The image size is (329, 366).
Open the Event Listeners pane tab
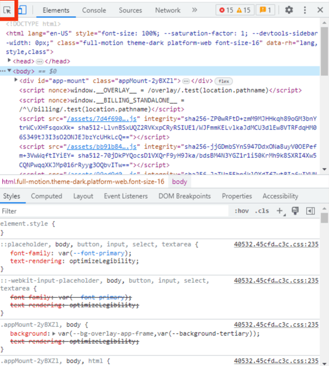[126, 196]
